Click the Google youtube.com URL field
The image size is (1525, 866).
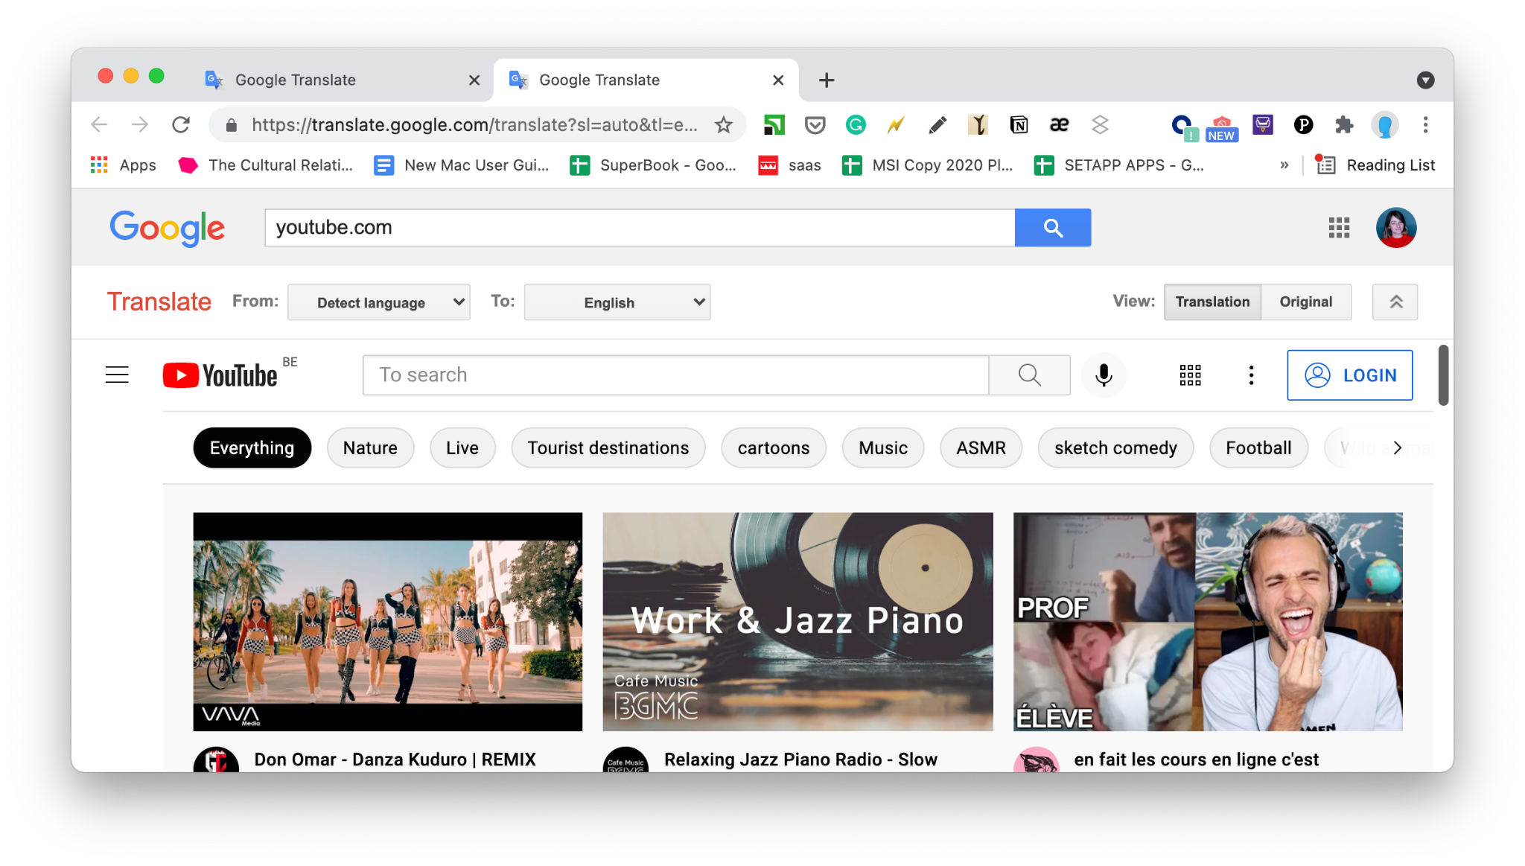[x=640, y=227]
